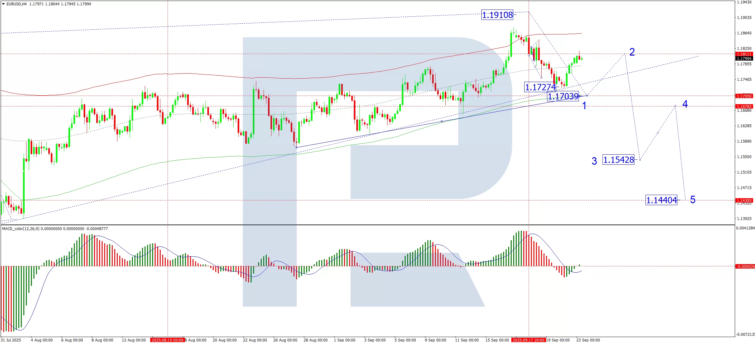The height and width of the screenshot is (344, 755).
Task: Click 2025.09.17 20:00 date marker
Action: (x=528, y=340)
